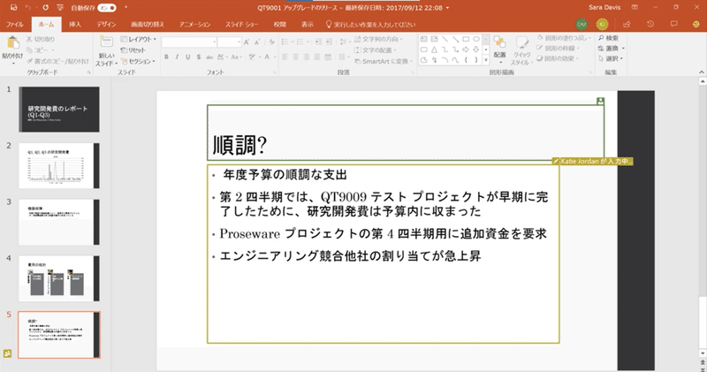Open the 画面切り替え tab
This screenshot has height=372, width=707.
click(148, 25)
